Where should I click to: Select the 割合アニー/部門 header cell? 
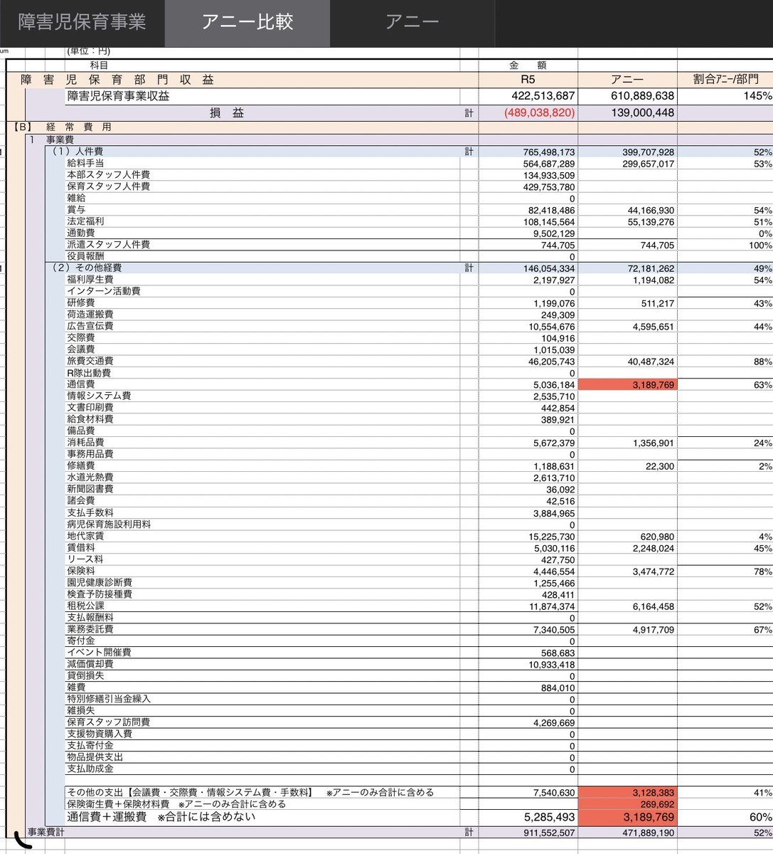coord(725,78)
